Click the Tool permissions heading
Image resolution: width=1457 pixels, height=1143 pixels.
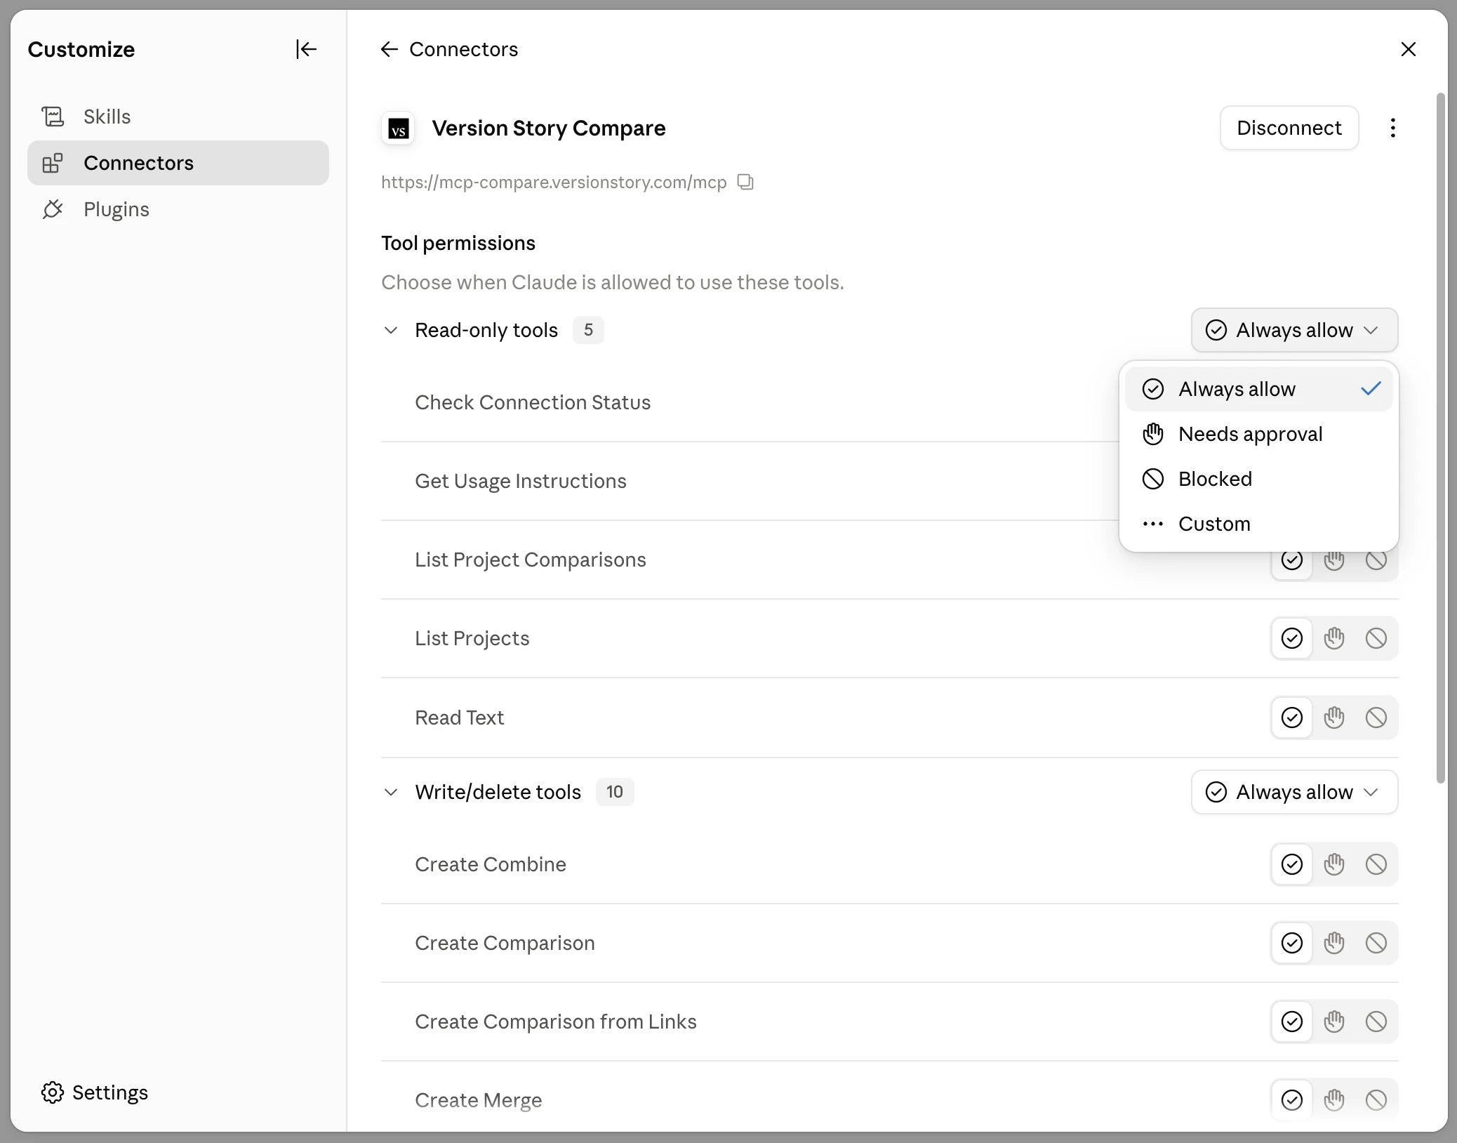[x=458, y=243]
